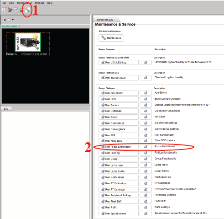Screen dimensions: 224x219
Task: Launch Run Focus Drift Wizard
Action: [x=119, y=147]
